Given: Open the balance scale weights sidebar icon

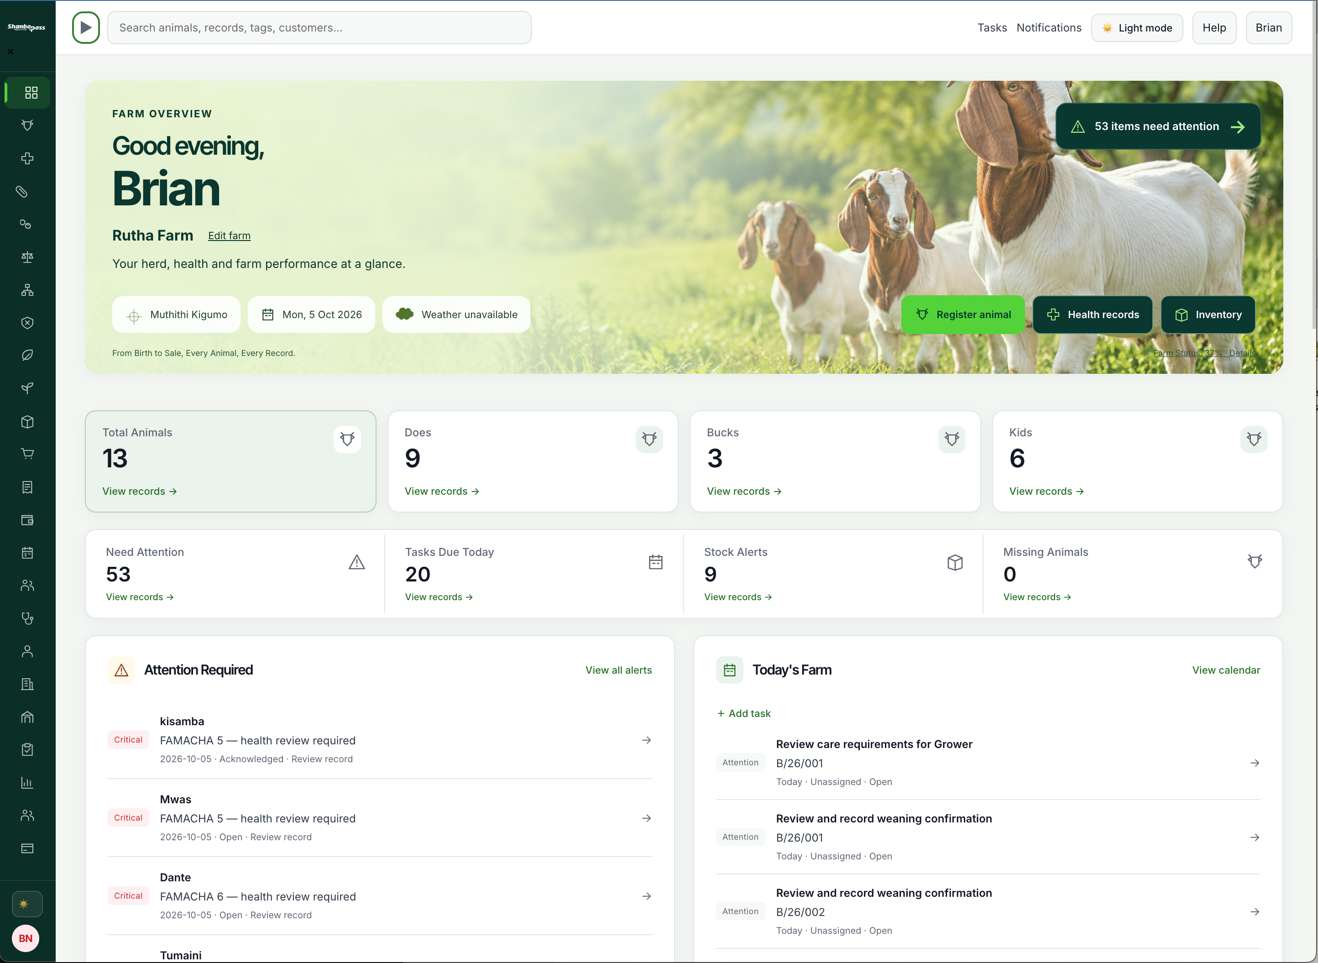Looking at the screenshot, I should (27, 257).
